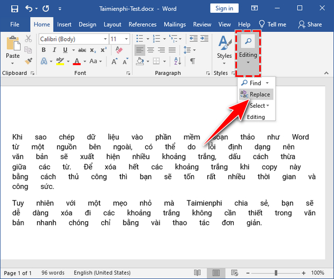Click Increase Indent icon
This screenshot has height=279, width=334.
point(204,39)
